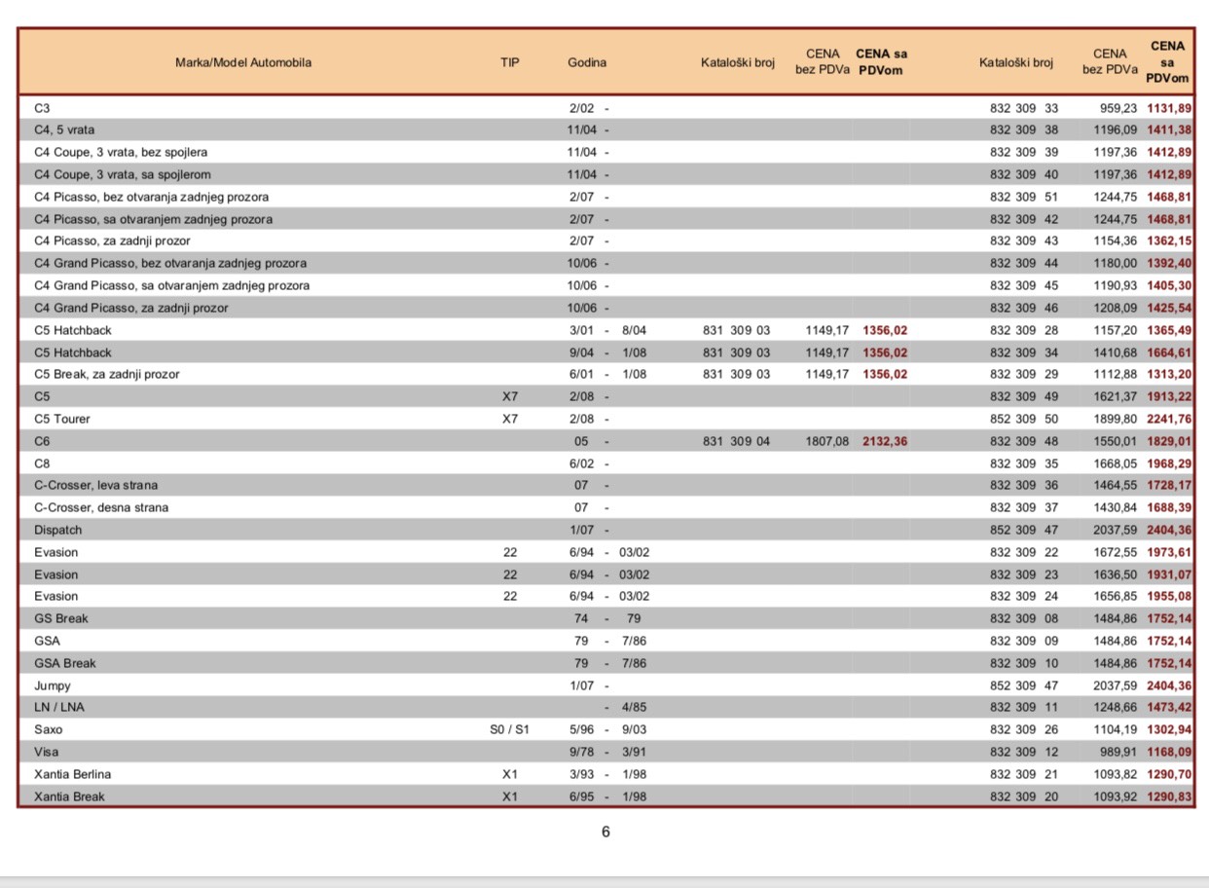Image resolution: width=1209 pixels, height=888 pixels.
Task: Click catalog number '832 309 29'
Action: [x=1024, y=374]
